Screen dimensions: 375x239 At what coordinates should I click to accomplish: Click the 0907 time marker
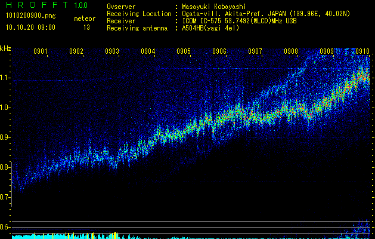pos(255,51)
